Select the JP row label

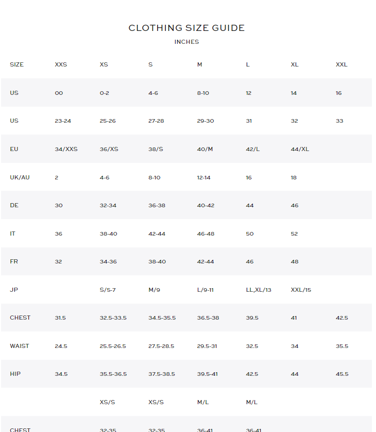(14, 290)
